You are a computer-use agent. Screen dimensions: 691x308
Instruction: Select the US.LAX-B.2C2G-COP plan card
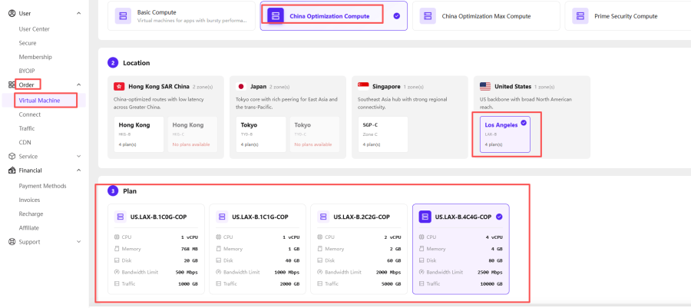(x=359, y=249)
